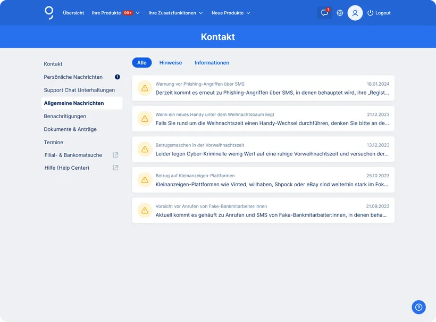Screen dimensions: 436x322
Task: Switch to the Informationen filter tab
Action: tap(212, 63)
